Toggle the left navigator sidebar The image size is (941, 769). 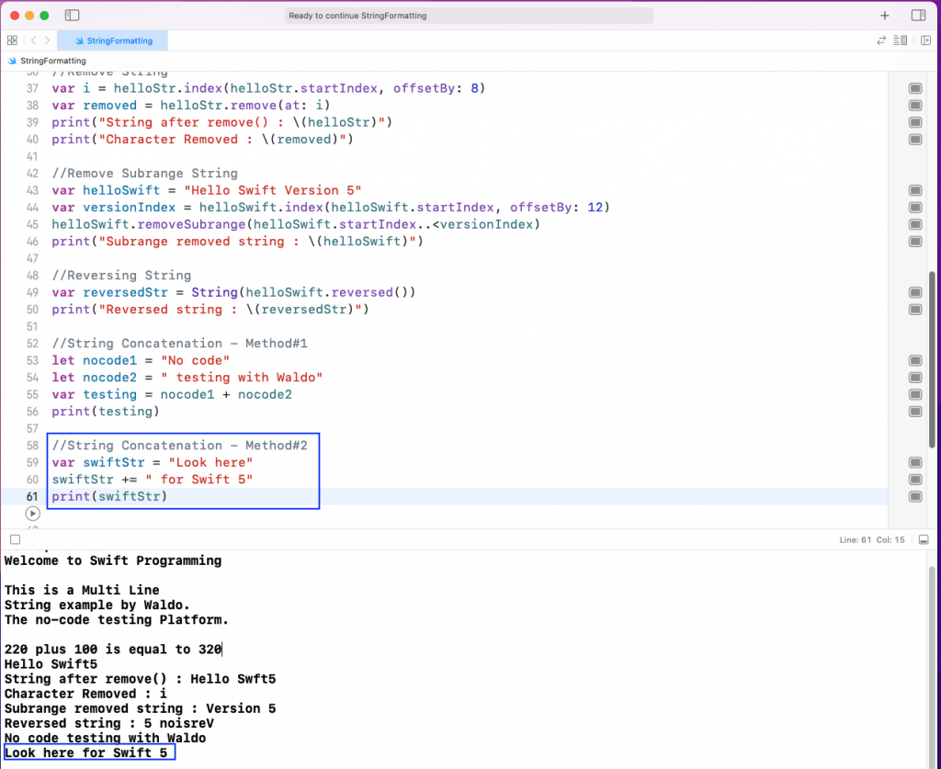point(73,16)
